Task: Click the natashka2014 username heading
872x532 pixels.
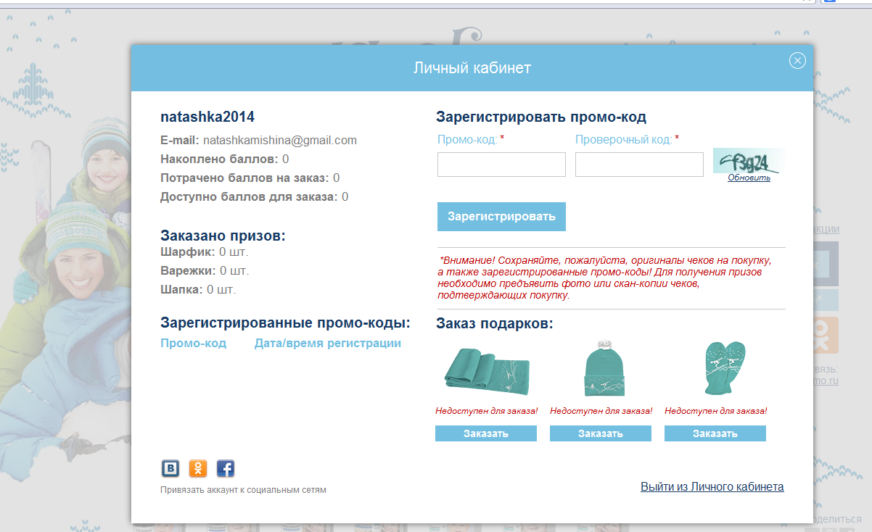Action: (x=207, y=117)
